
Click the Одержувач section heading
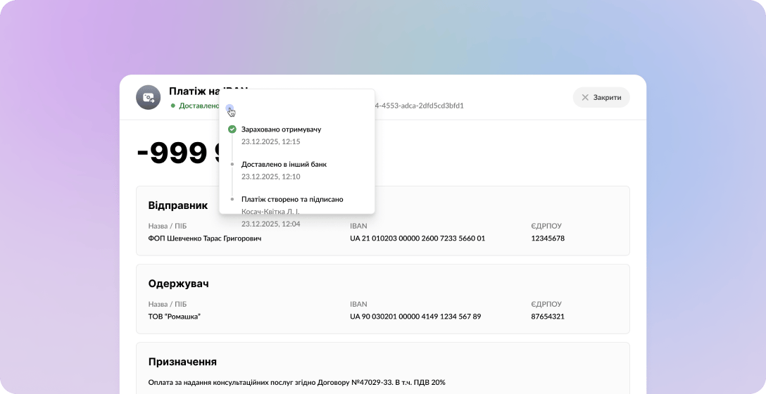[x=178, y=284]
